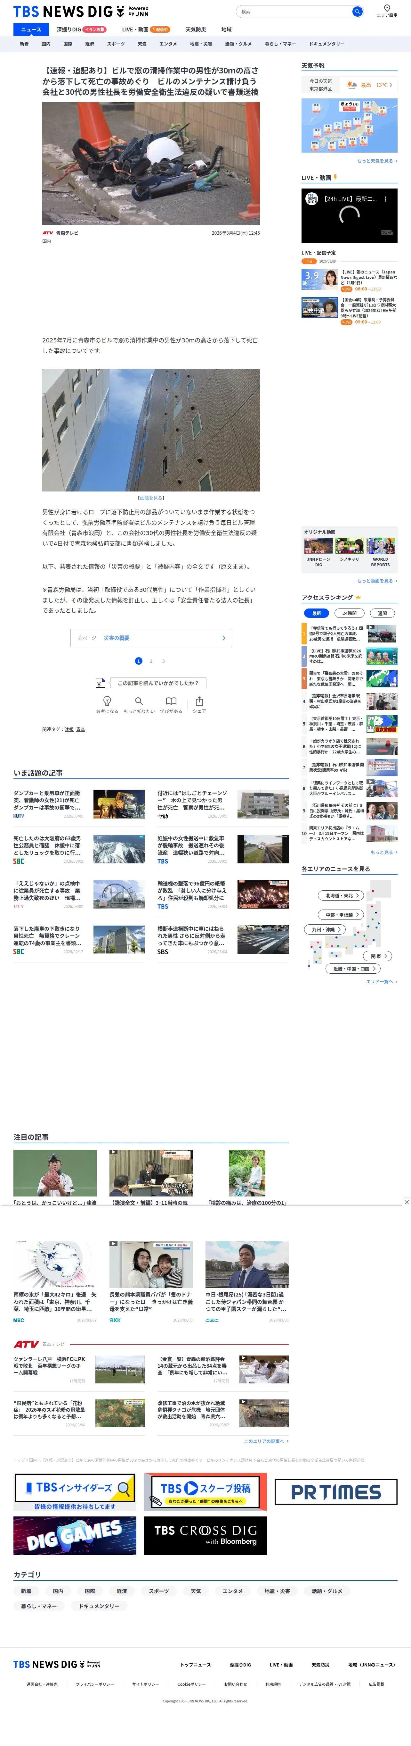
Task: Open ranking item 1 about 国道8号 accident
Action: point(350,634)
